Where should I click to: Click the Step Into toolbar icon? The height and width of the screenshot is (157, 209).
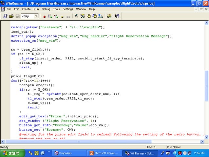click(83, 16)
